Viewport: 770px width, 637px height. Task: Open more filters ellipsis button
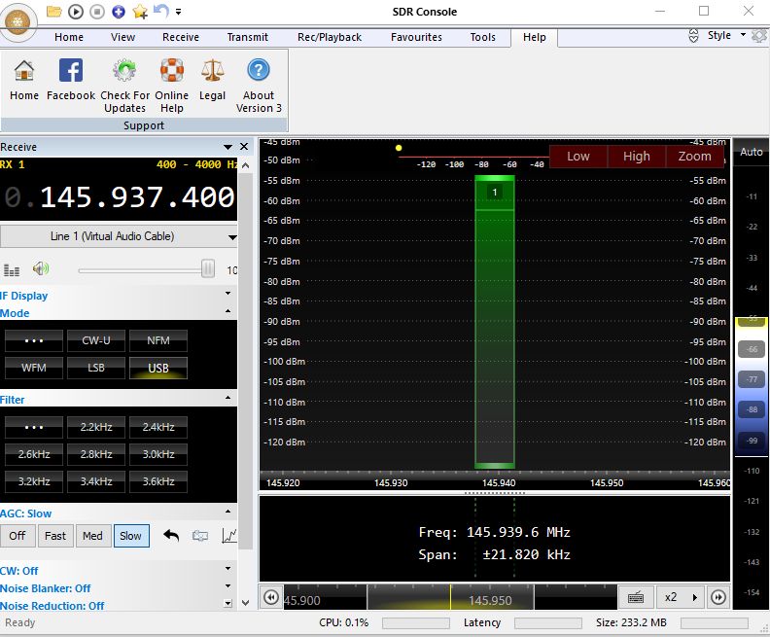click(34, 427)
